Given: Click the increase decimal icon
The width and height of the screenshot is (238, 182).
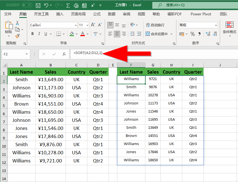Looking at the screenshot, I should 208,34.
